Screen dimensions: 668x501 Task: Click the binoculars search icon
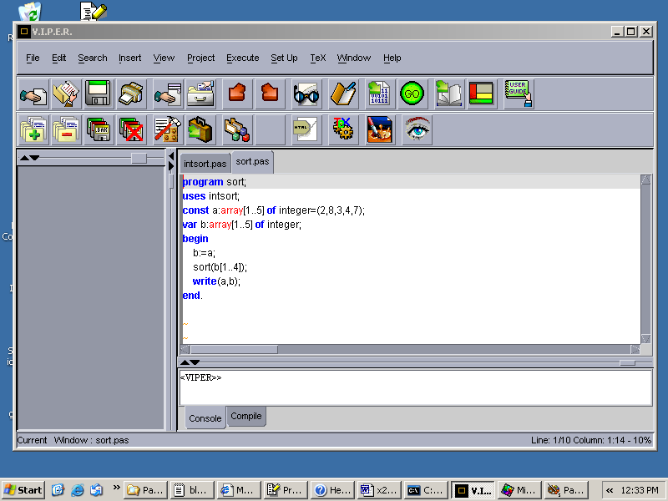(306, 94)
